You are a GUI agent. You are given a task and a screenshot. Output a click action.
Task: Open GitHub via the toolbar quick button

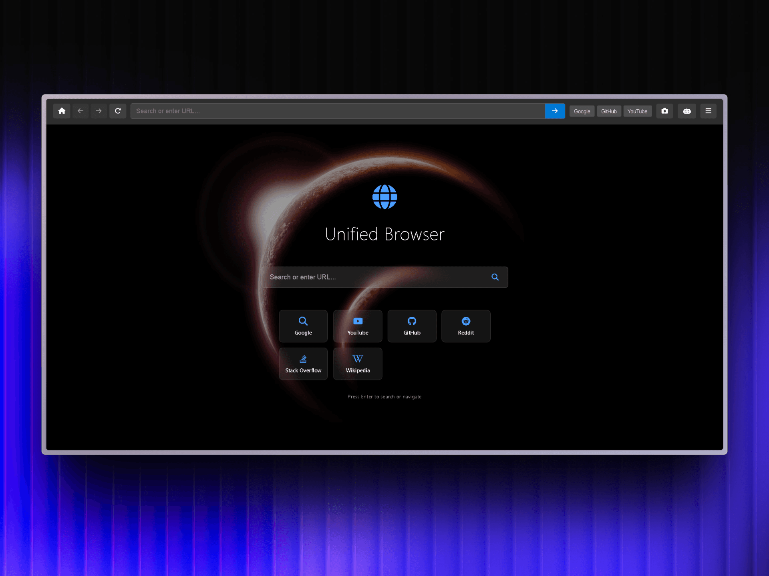coord(609,111)
